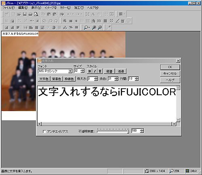
Task: Click the 不透明度 opacity slider handle
Action: [x=128, y=131]
